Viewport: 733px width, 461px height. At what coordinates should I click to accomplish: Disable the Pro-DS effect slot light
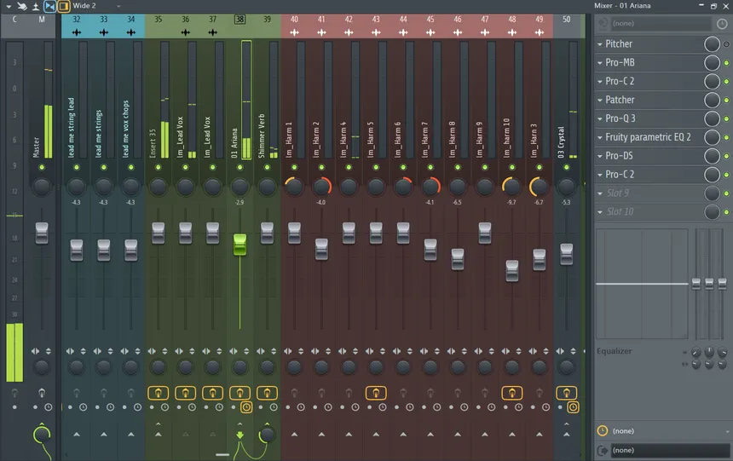pyautogui.click(x=726, y=156)
